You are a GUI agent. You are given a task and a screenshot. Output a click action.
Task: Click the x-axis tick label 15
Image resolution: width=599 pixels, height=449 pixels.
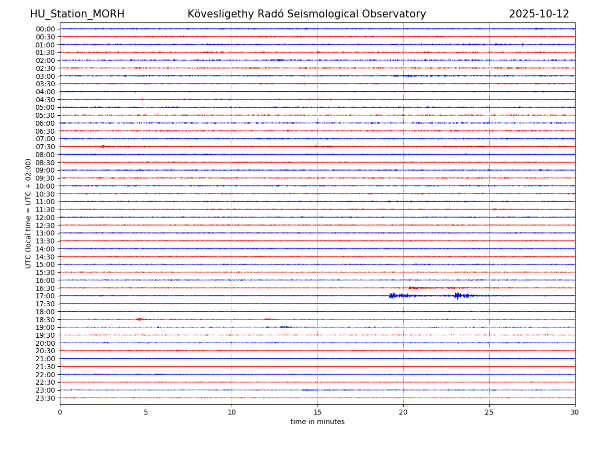pyautogui.click(x=317, y=413)
